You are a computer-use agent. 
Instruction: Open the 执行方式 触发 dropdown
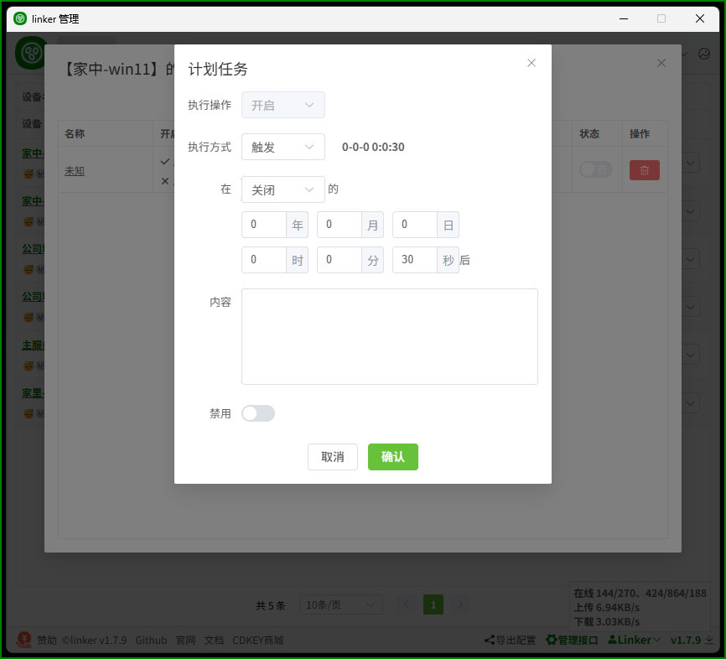(x=283, y=147)
